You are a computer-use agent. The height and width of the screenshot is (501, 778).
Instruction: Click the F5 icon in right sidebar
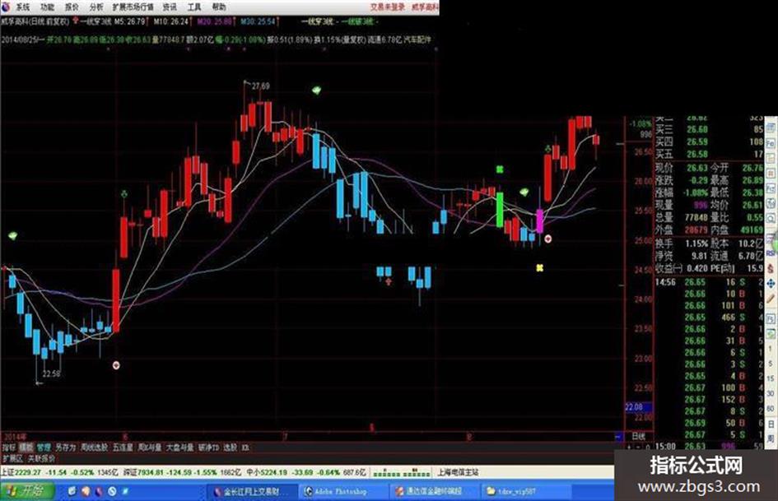tap(771, 318)
